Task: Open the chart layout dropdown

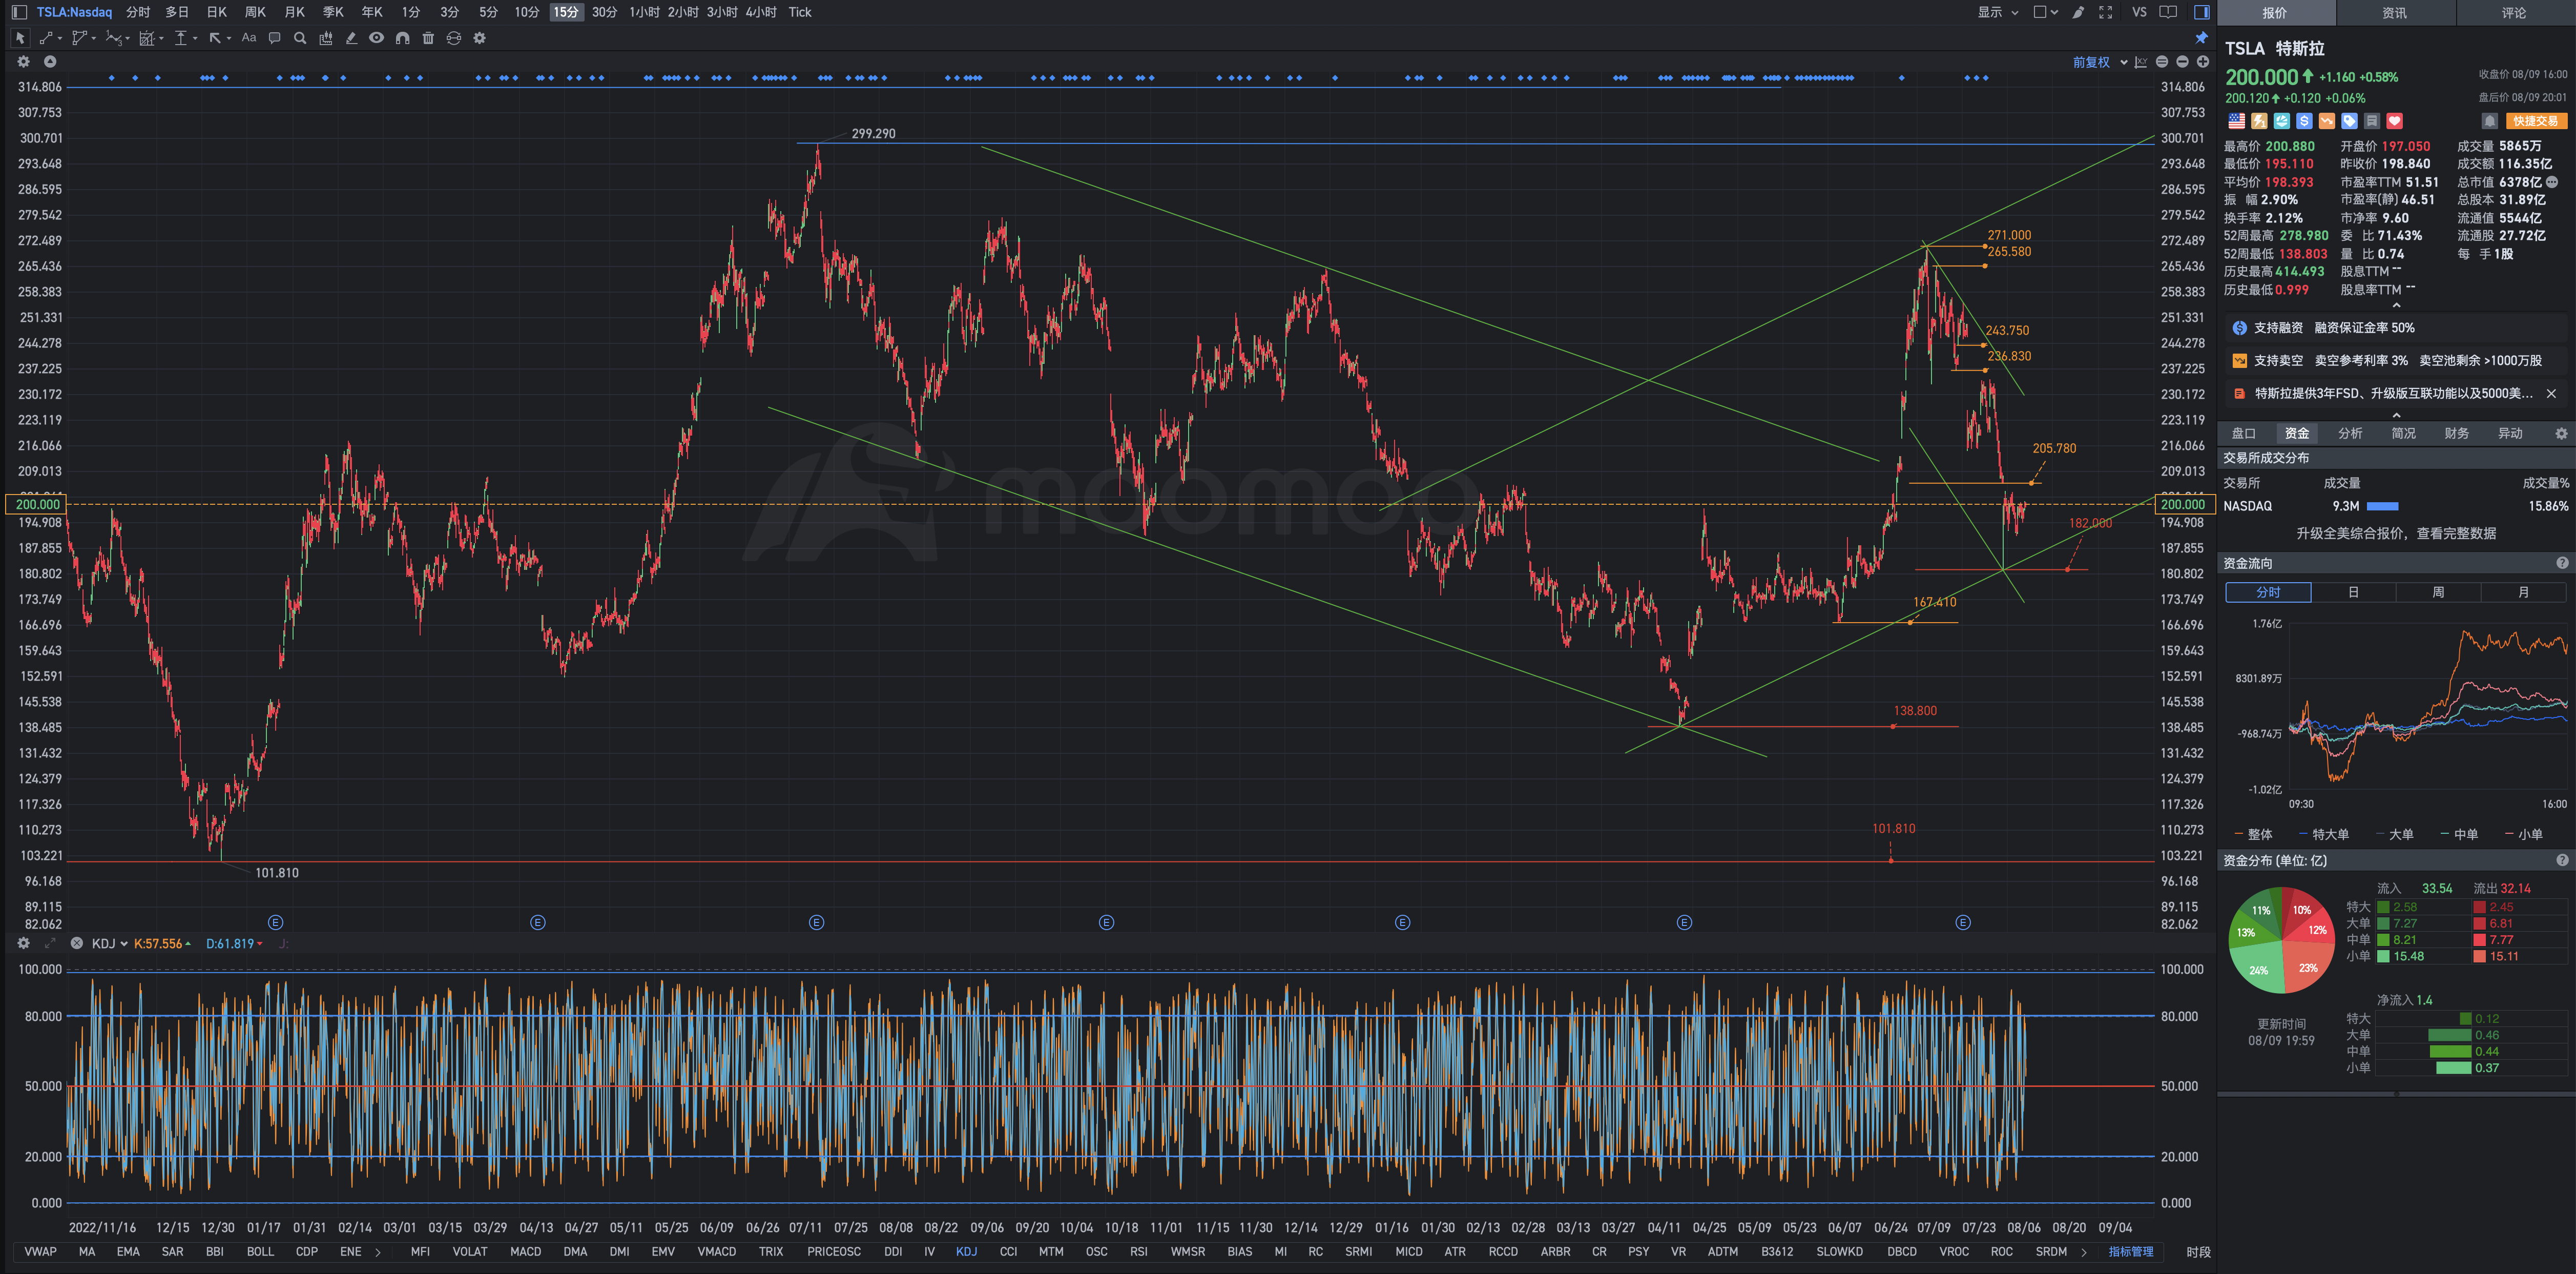Action: pyautogui.click(x=2045, y=12)
